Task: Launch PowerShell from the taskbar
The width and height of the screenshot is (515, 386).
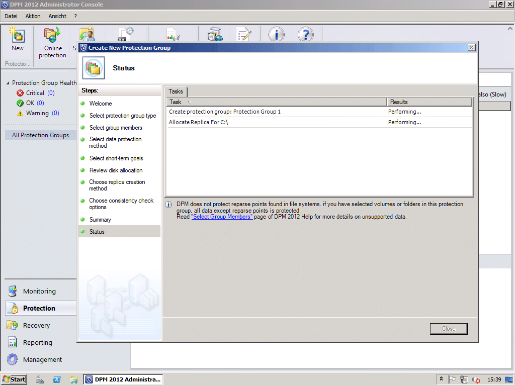Action: [57, 379]
